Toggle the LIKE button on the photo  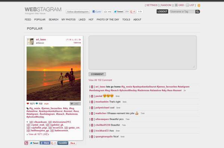click(75, 104)
